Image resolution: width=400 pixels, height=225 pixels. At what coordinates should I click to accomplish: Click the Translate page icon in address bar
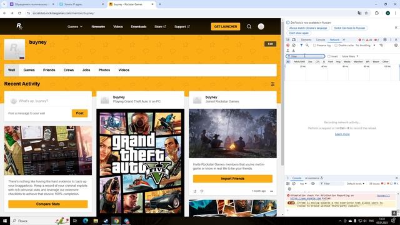click(359, 13)
